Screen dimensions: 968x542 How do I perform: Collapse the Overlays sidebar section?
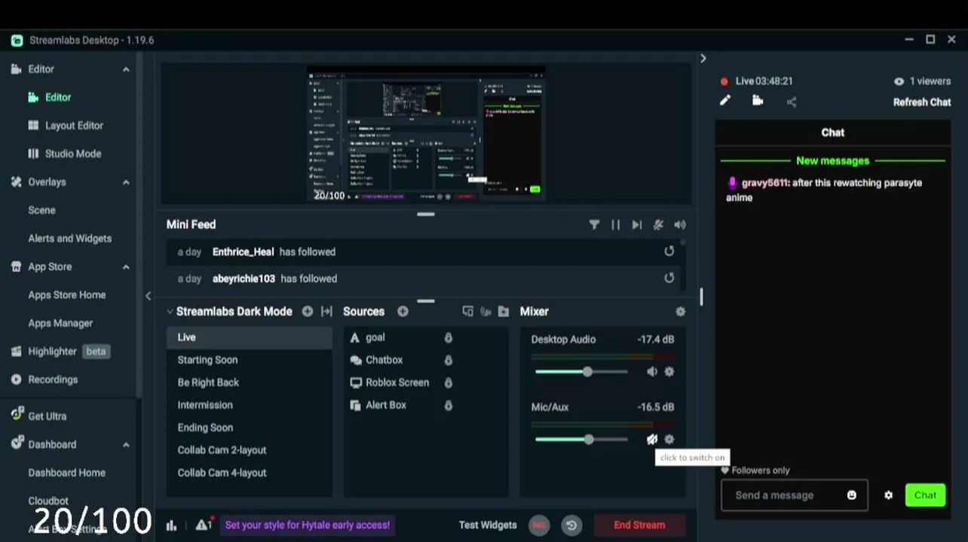[126, 182]
